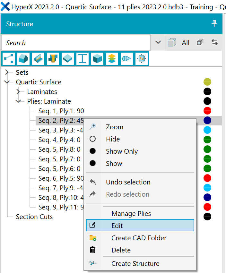Screen dimensions: 226x273
Task: Select Create Structure menu entry
Action: pyautogui.click(x=135, y=263)
